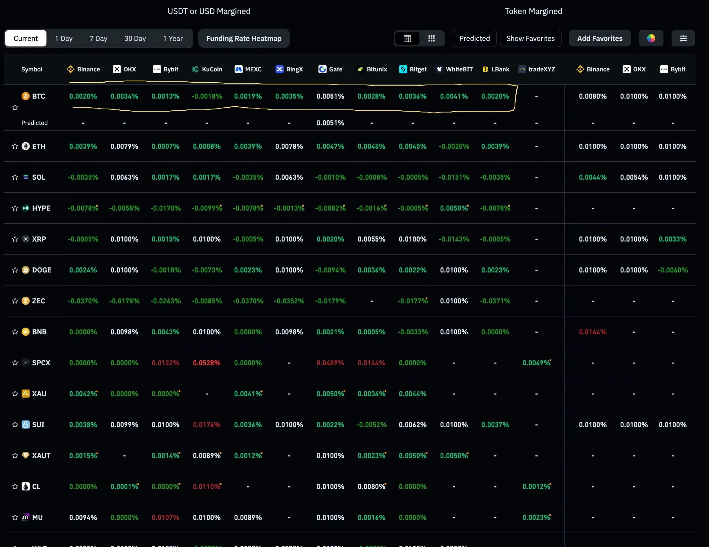
Task: Click the Ethereum coin icon
Action: point(25,146)
